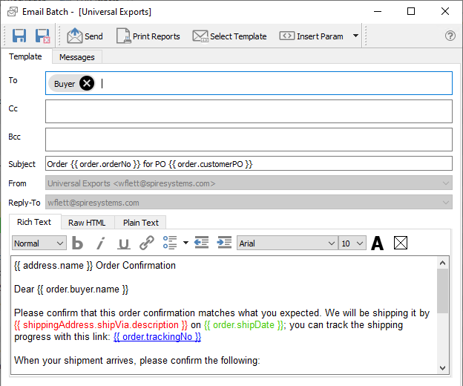Send the email batch

85,36
